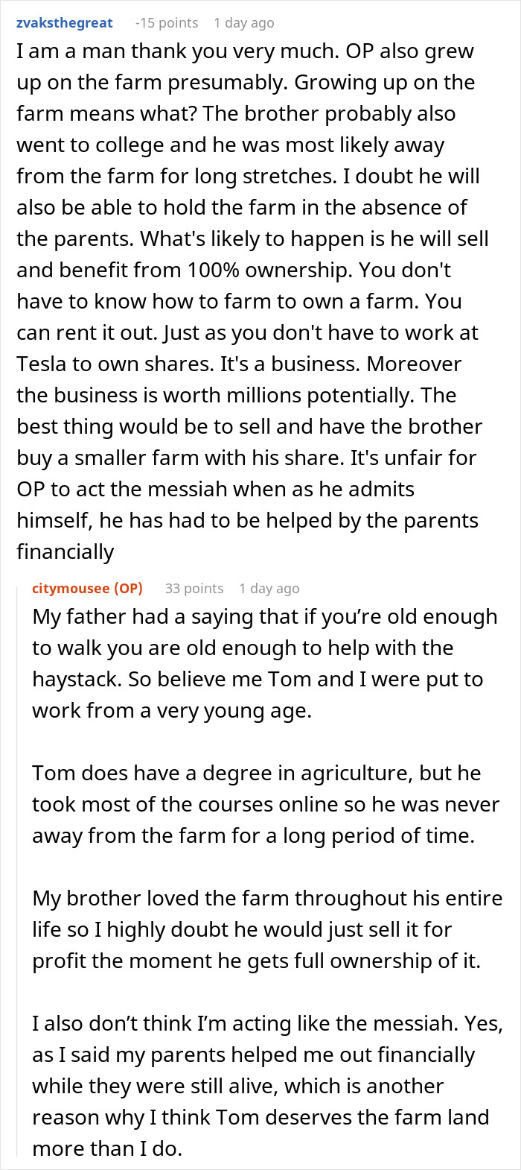Click the "33 points" score label
The height and width of the screenshot is (1170, 521).
click(x=194, y=588)
